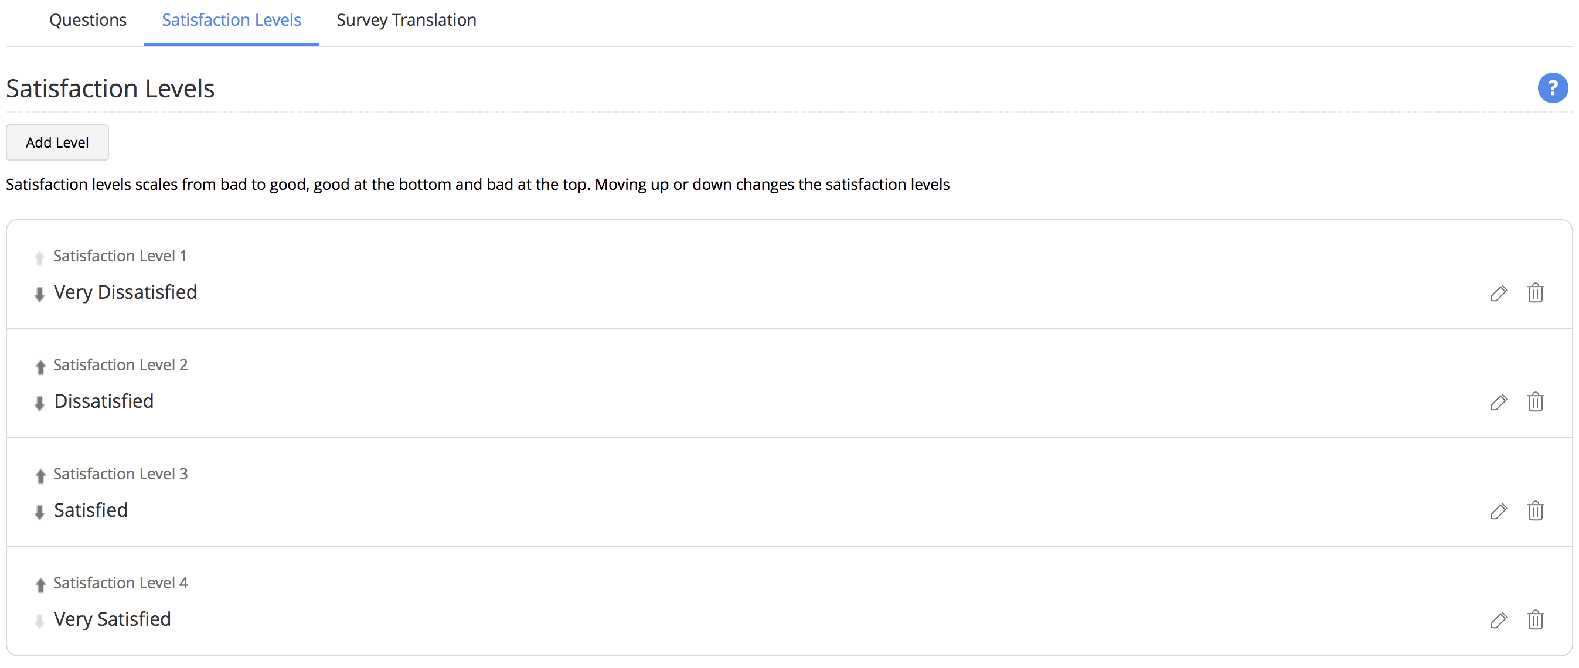Move Very Satisfied level up
The image size is (1579, 668).
[40, 585]
